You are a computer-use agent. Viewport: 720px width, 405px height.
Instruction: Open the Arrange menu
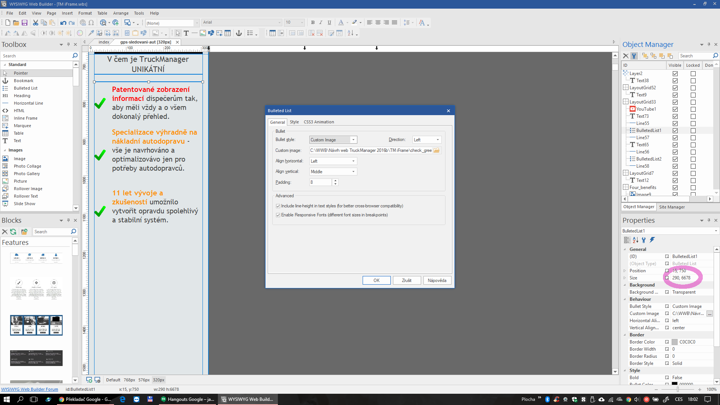click(x=121, y=13)
